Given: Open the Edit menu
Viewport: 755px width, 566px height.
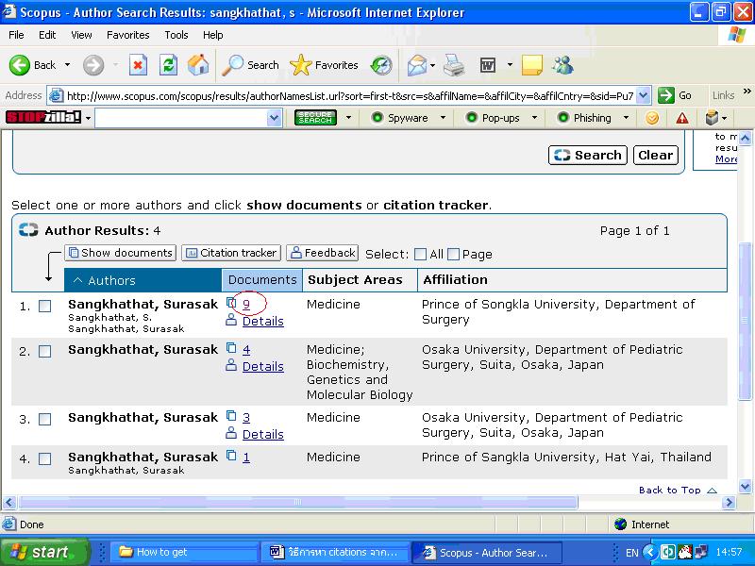Looking at the screenshot, I should click(x=47, y=35).
